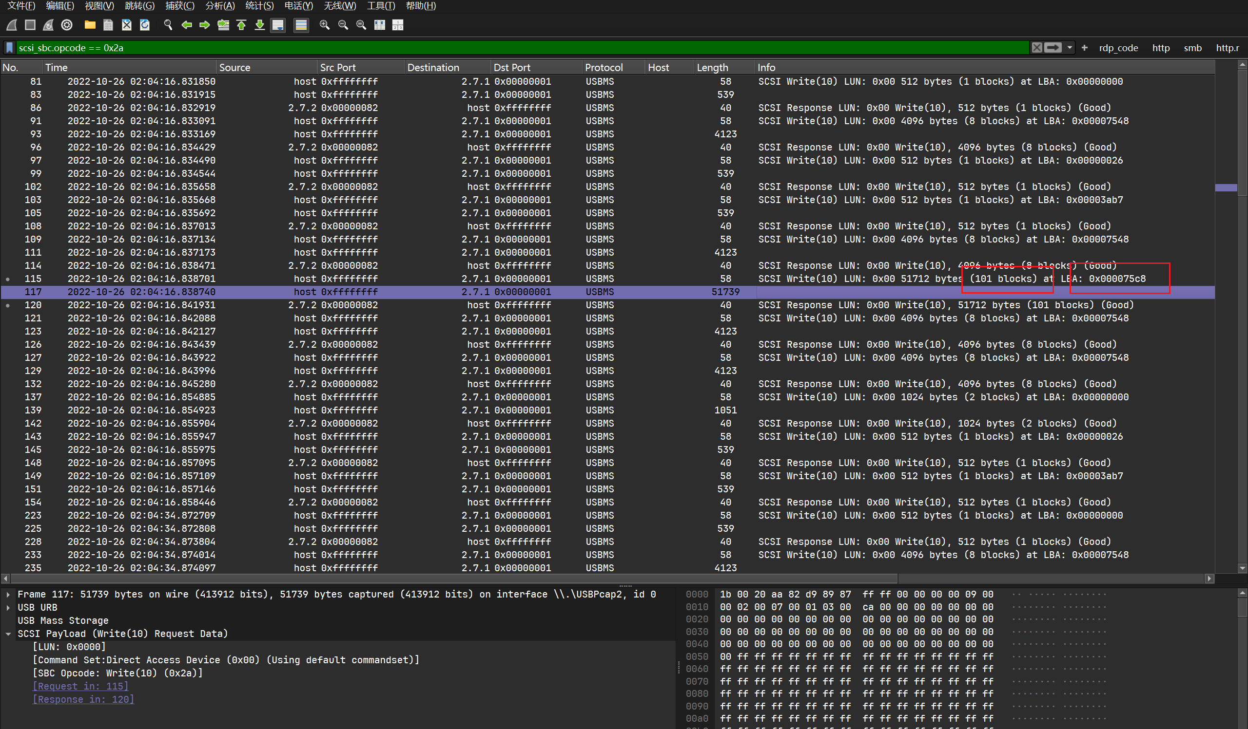Open a capture file folder icon
Image resolution: width=1248 pixels, height=729 pixels.
point(90,25)
